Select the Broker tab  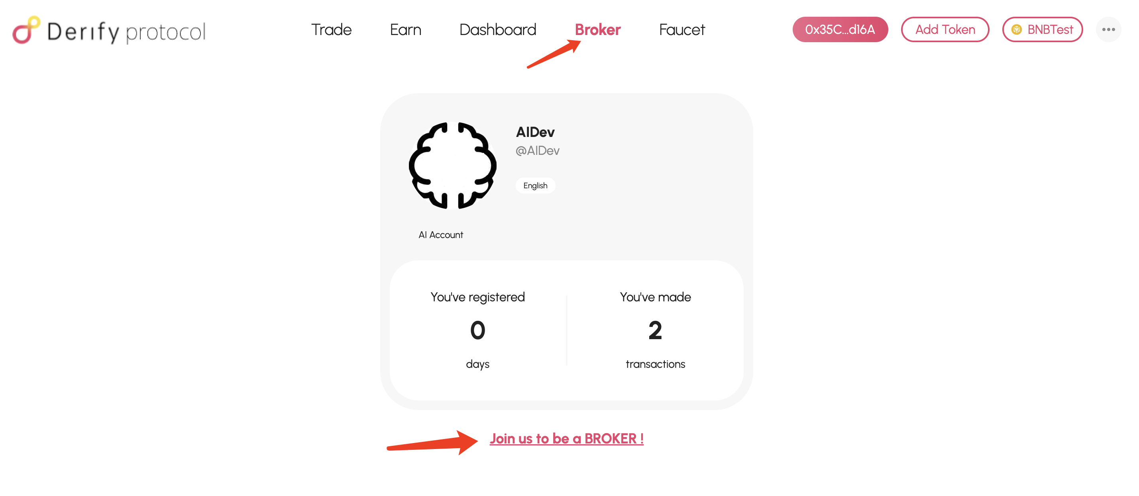[x=597, y=29]
